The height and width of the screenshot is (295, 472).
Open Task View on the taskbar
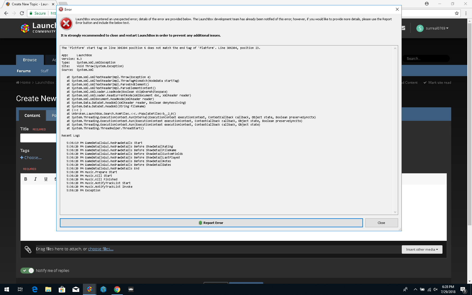[20, 289]
